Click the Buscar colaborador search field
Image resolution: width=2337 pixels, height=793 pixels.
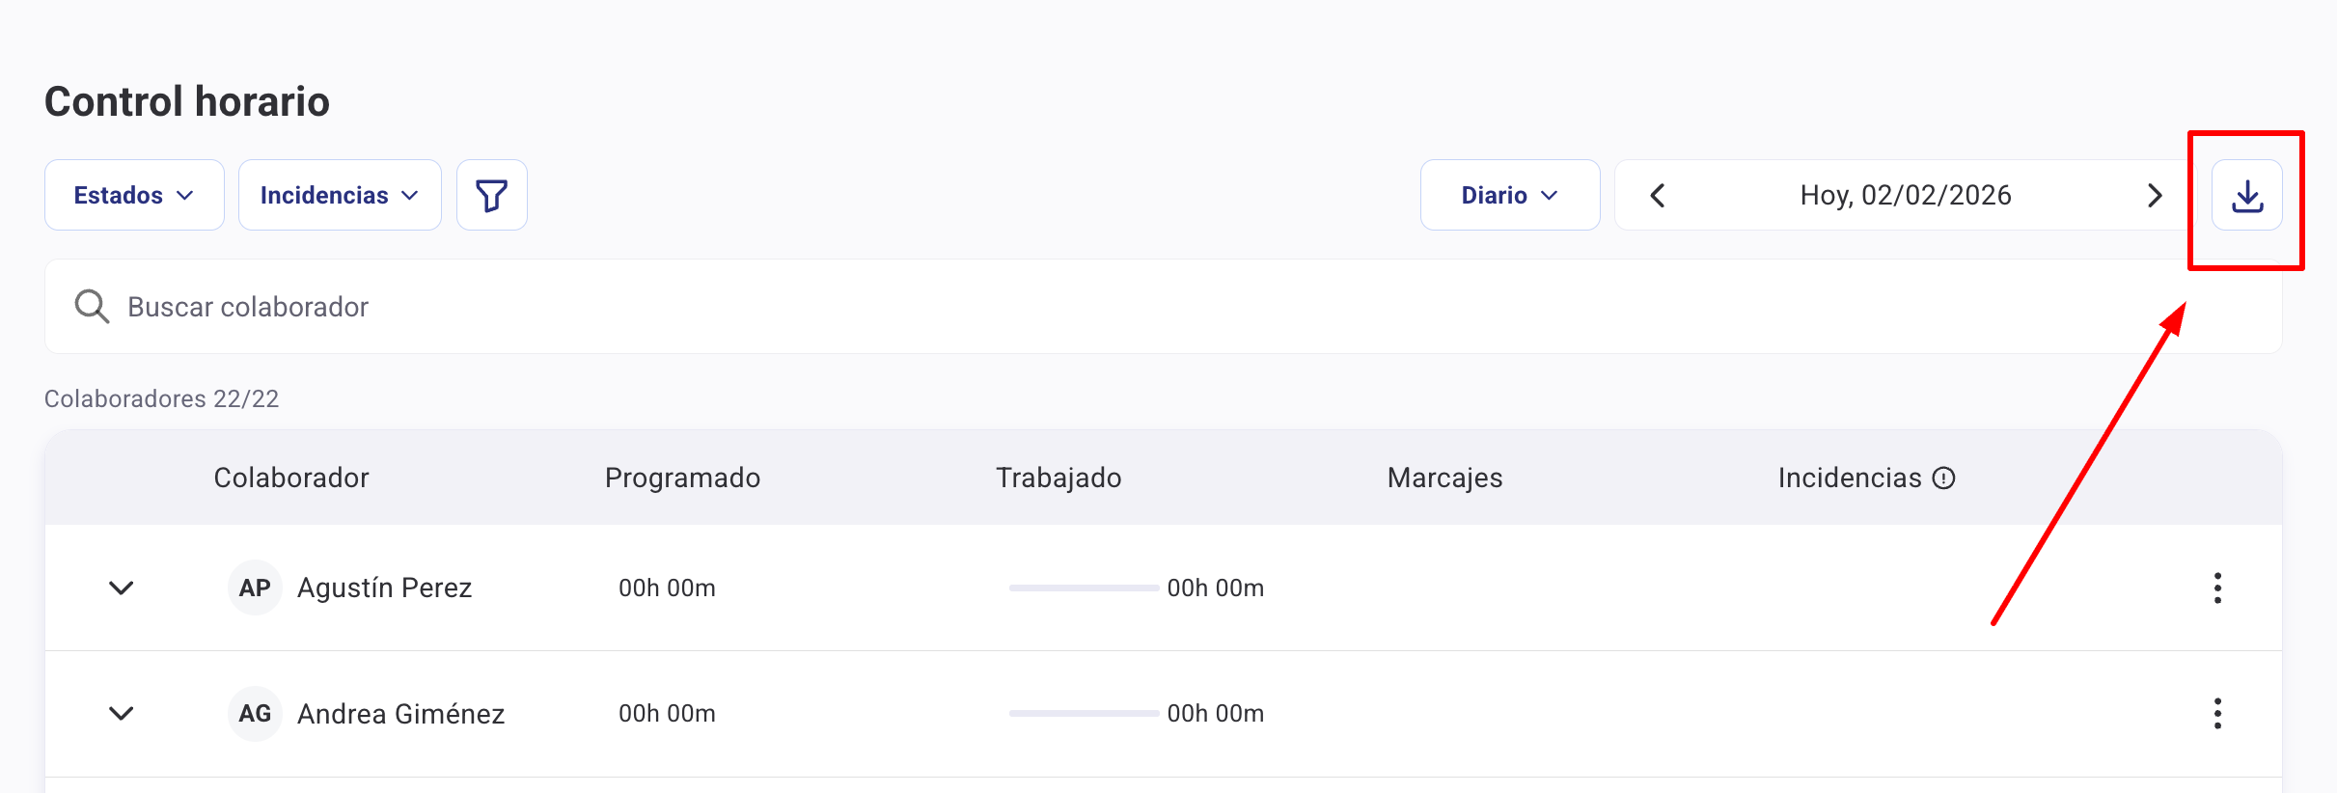pyautogui.click(x=1158, y=307)
